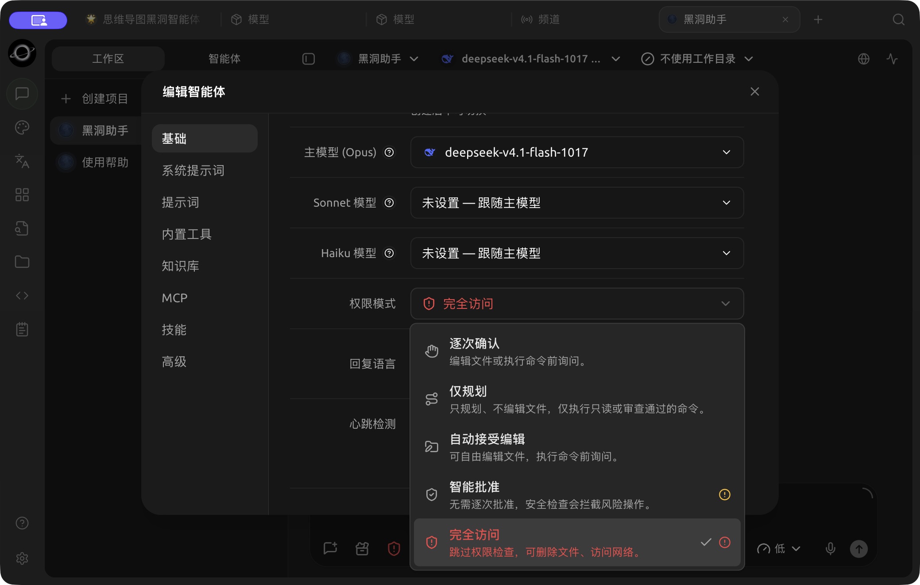Screen dimensions: 920x585
Task: Open the palette icon in the sidebar
Action: coord(22,127)
